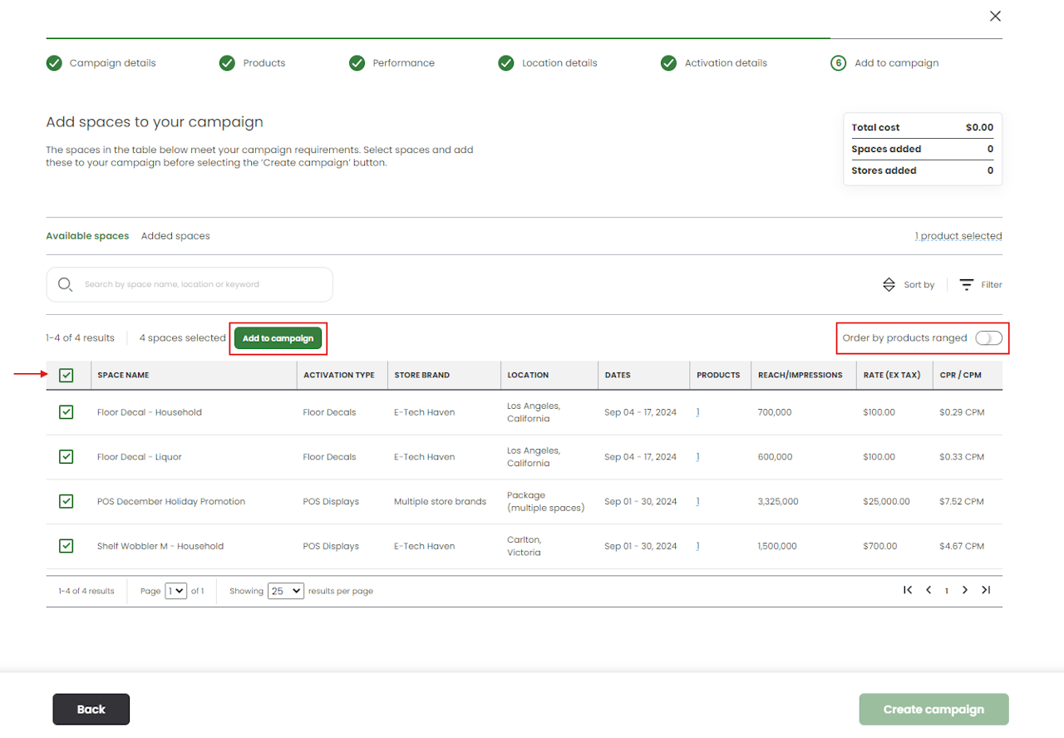Click the Campaign details step checkmark

(54, 63)
